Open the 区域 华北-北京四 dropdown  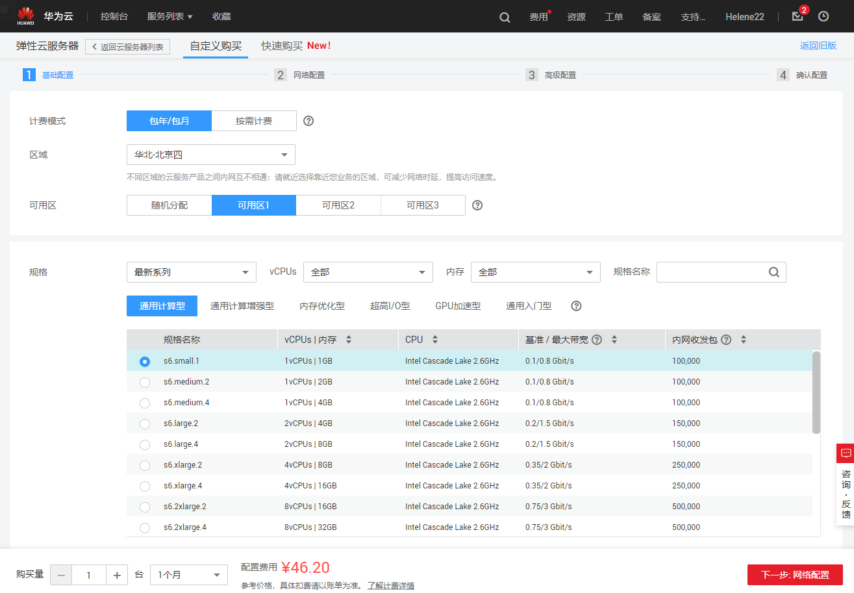(x=211, y=155)
